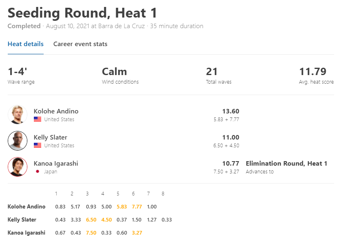Click Kolohe Andino's highlighted 7.77 wave score
Image resolution: width=341 pixels, height=246 pixels.
pos(137,206)
